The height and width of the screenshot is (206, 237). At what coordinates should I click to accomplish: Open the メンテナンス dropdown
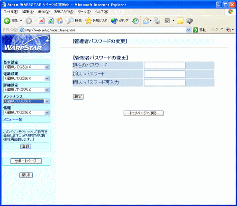[x=27, y=101]
